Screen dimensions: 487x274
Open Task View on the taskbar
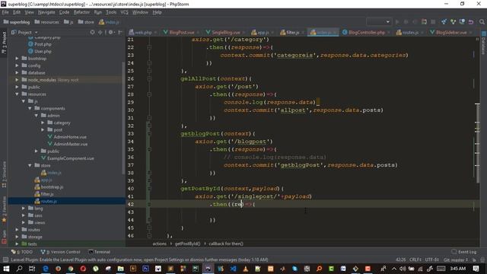tap(32, 269)
